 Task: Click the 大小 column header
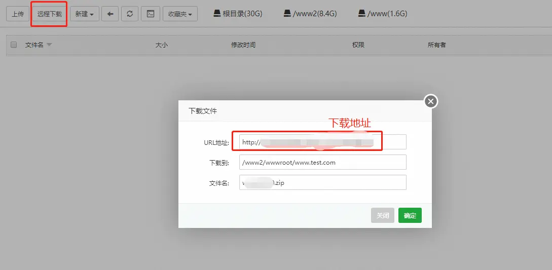[x=161, y=45]
